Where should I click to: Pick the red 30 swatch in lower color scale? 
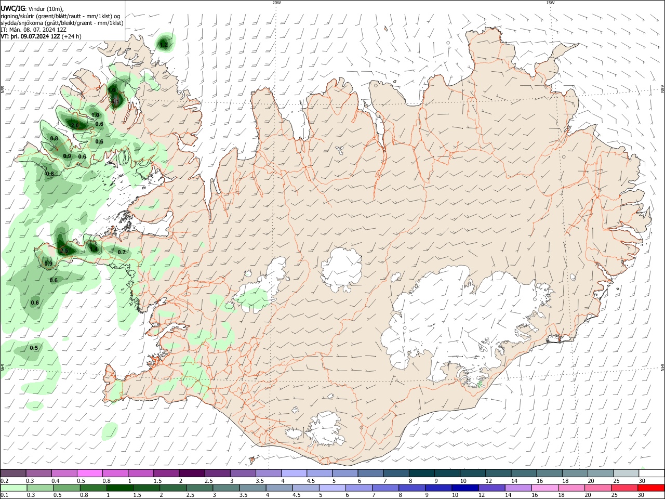click(651, 488)
